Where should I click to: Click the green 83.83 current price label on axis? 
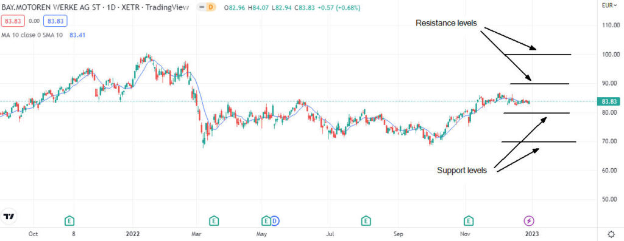point(609,101)
